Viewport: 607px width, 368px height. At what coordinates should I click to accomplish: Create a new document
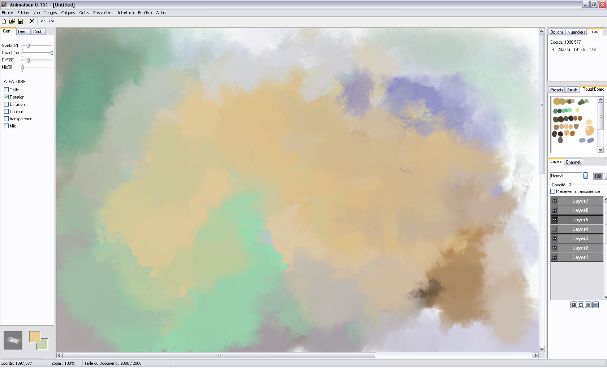[4, 21]
